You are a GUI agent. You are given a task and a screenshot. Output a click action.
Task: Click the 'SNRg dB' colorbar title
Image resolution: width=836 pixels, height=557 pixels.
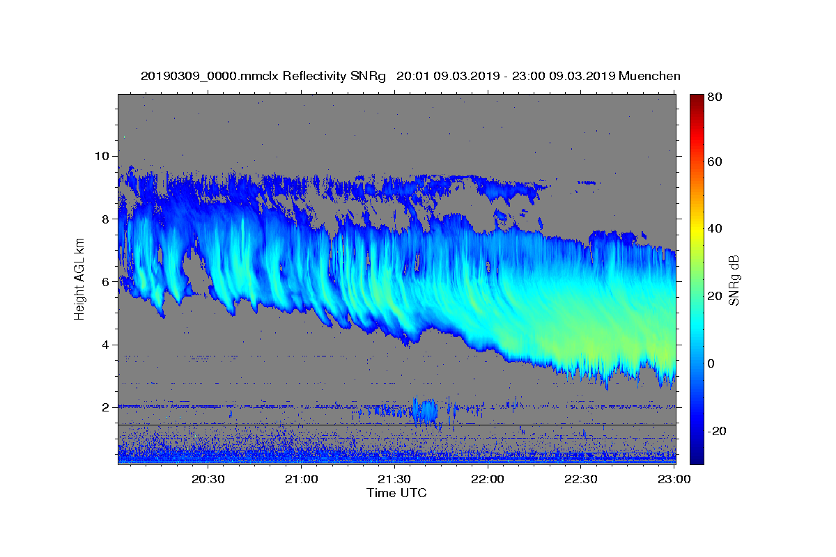[734, 279]
